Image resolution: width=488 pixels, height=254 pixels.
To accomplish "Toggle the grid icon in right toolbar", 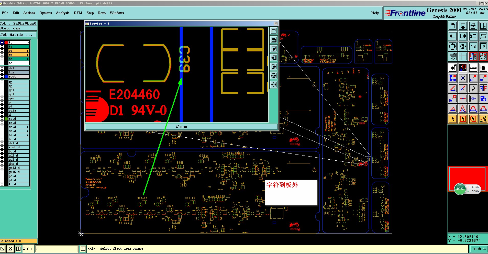I will point(463,57).
